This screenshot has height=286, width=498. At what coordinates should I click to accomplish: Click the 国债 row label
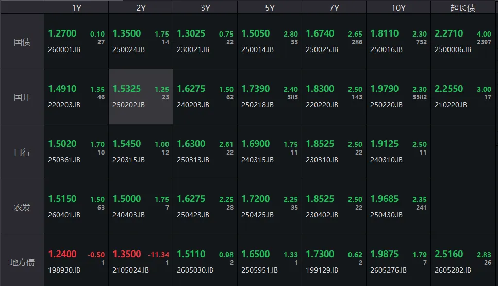pyautogui.click(x=22, y=42)
